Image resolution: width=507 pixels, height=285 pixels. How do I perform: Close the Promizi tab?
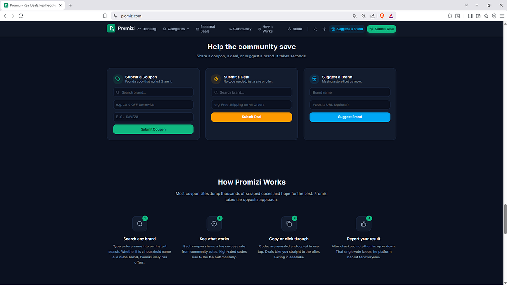[60, 5]
